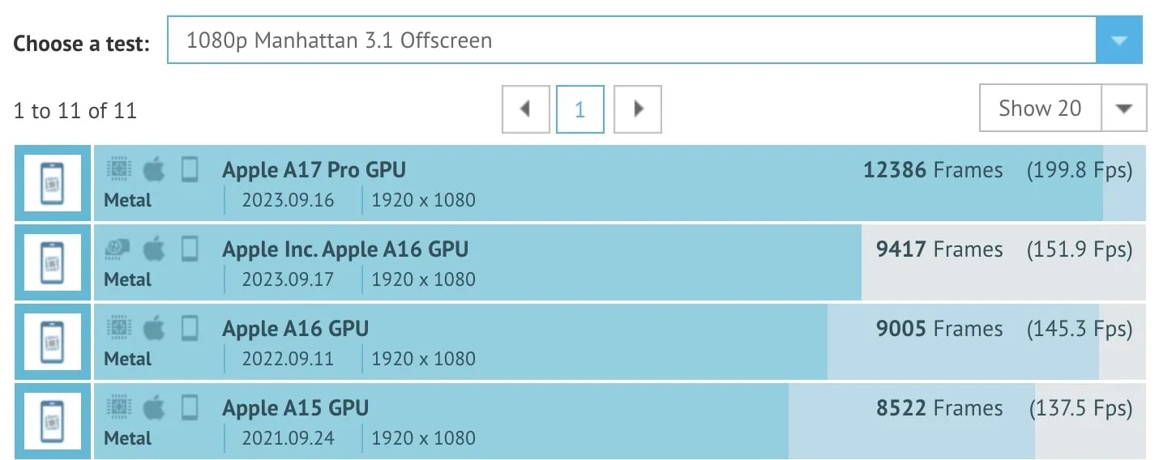Open the Apple Inc. Apple A16 GPU result

(x=345, y=249)
